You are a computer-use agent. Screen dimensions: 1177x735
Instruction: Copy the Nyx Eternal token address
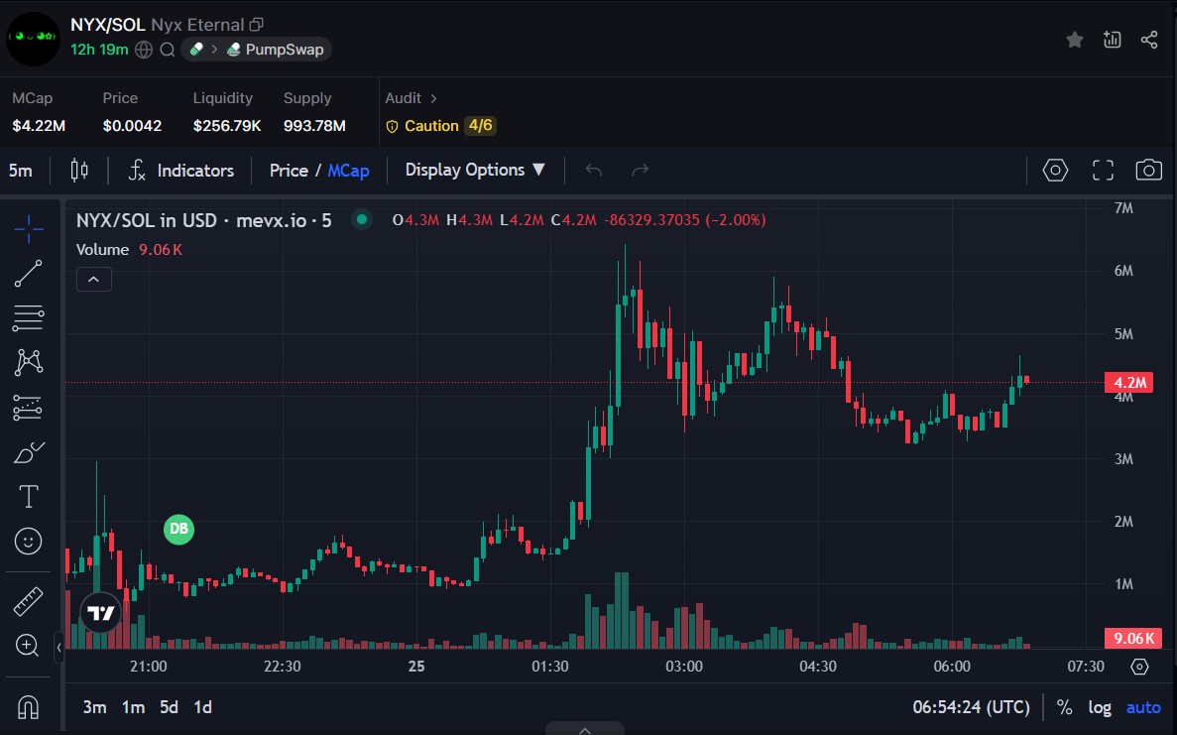pyautogui.click(x=256, y=25)
